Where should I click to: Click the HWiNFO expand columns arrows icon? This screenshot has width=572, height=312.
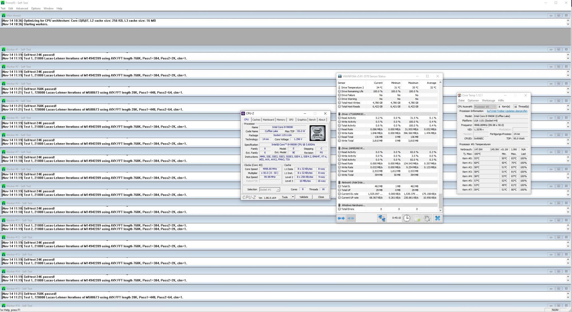point(341,218)
